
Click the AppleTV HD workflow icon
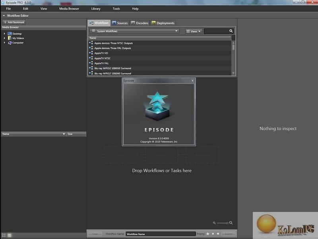91,53
